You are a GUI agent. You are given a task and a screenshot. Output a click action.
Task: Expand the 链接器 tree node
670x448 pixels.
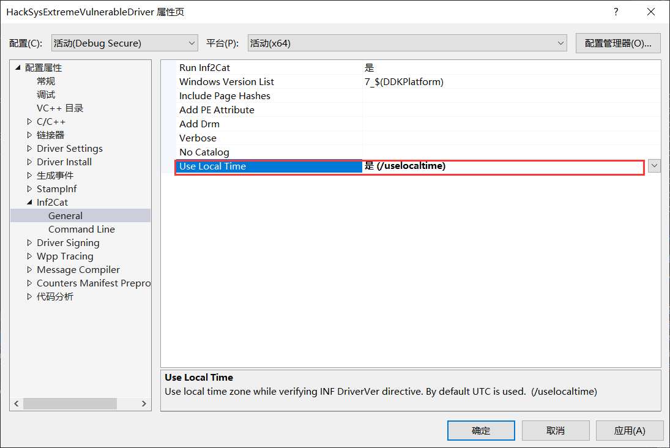pyautogui.click(x=29, y=135)
